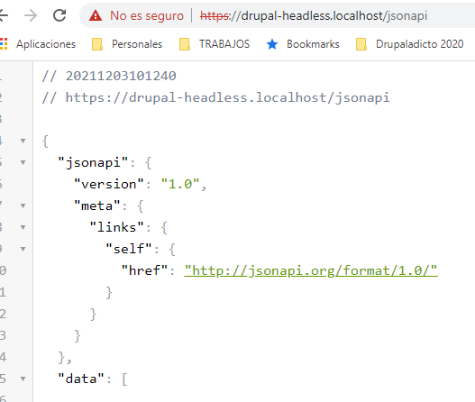Viewport: 475px width, 402px height.
Task: Open the Personales bookmarks folder
Action: (x=137, y=44)
